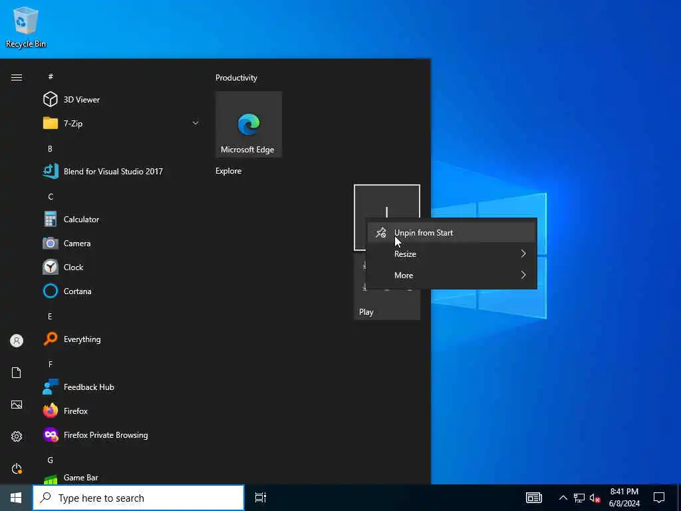Open the clock showing 8:41 PM
The image size is (681, 511).
point(624,498)
